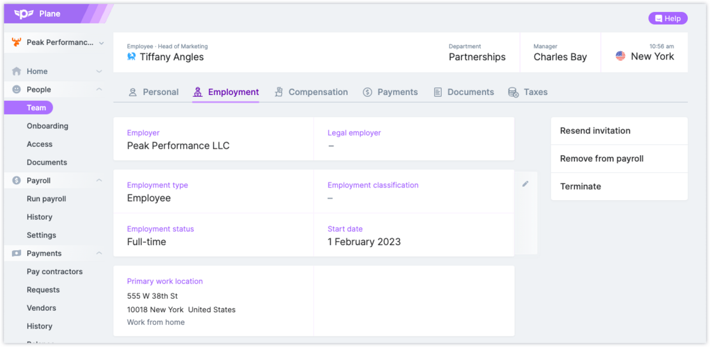710x347 pixels.
Task: Click Resend invitation
Action: (619, 130)
